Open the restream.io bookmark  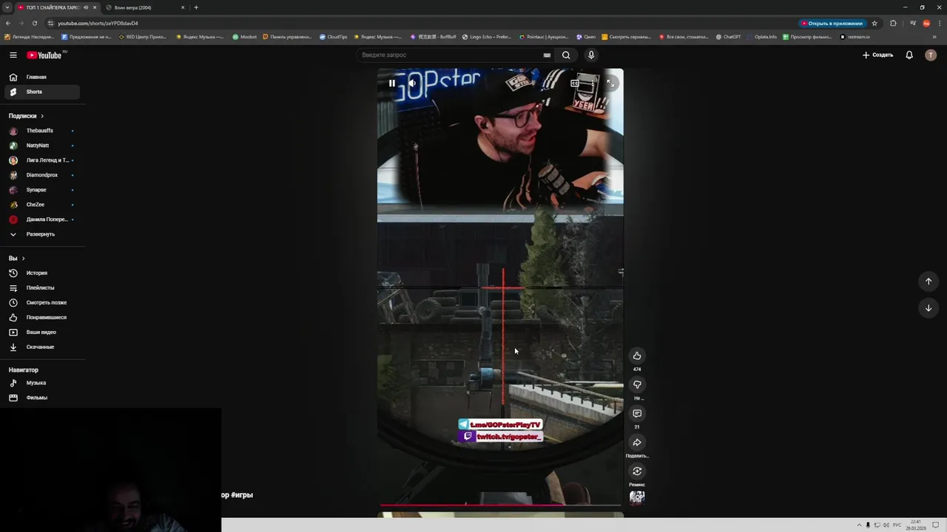[855, 37]
